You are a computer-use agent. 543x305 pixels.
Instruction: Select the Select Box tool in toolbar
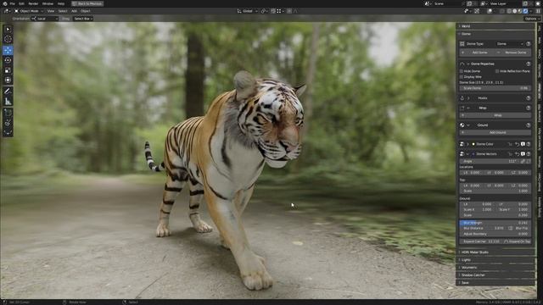pyautogui.click(x=8, y=30)
